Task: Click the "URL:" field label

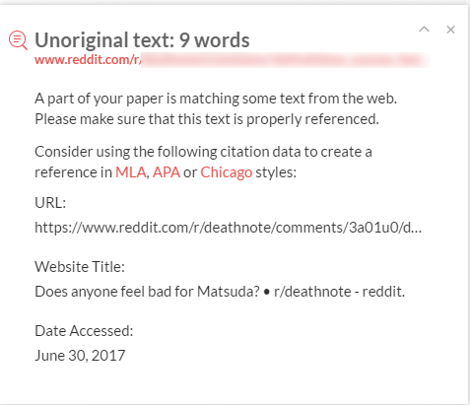Action: click(x=50, y=203)
